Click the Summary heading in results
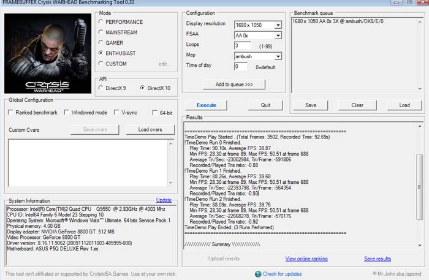429x280 pixels. (x=222, y=244)
